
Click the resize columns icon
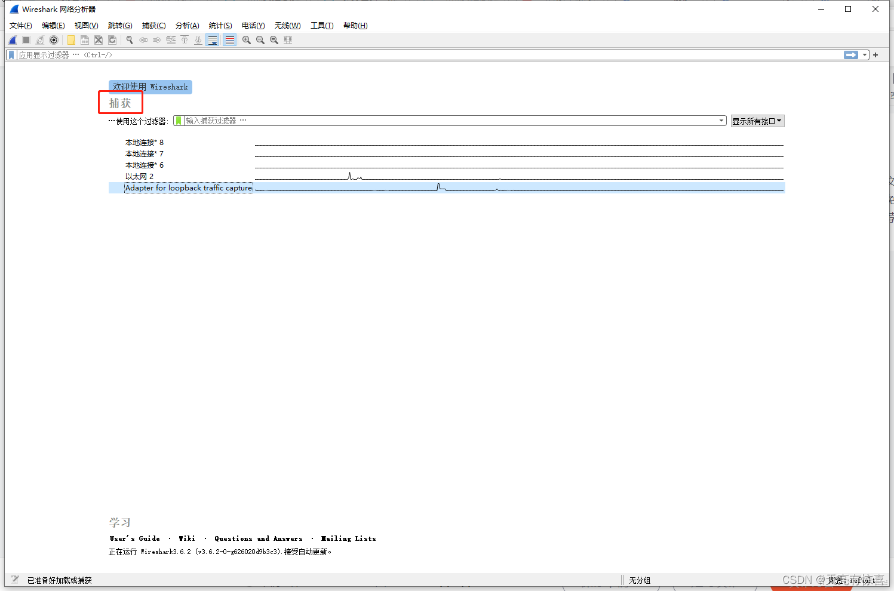click(x=288, y=40)
